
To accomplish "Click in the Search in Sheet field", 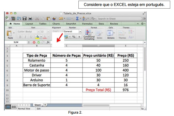I will [x=119, y=19].
